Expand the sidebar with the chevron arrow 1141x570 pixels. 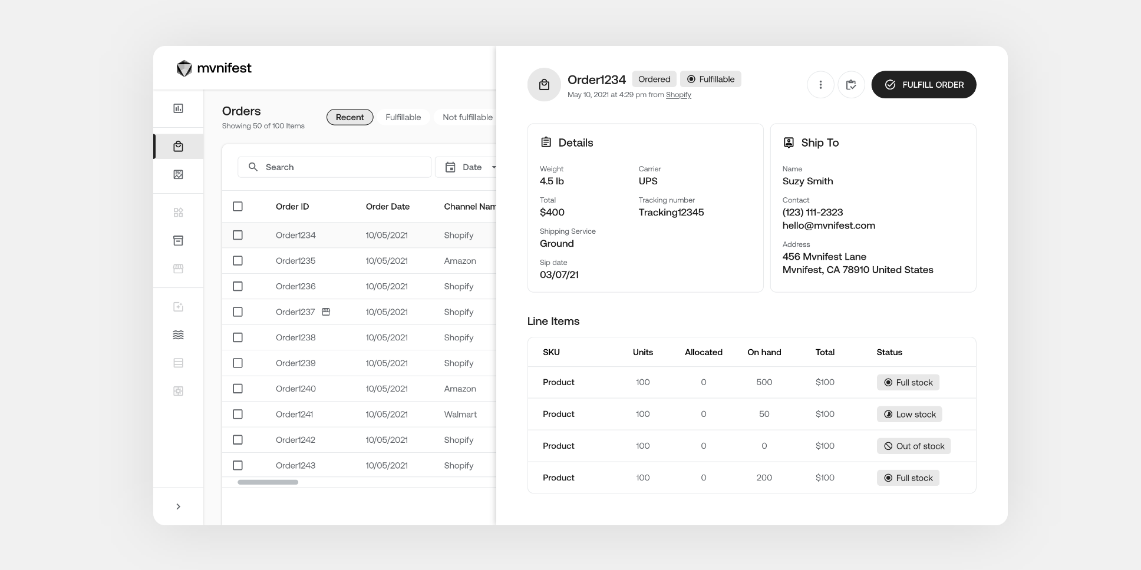coord(178,506)
